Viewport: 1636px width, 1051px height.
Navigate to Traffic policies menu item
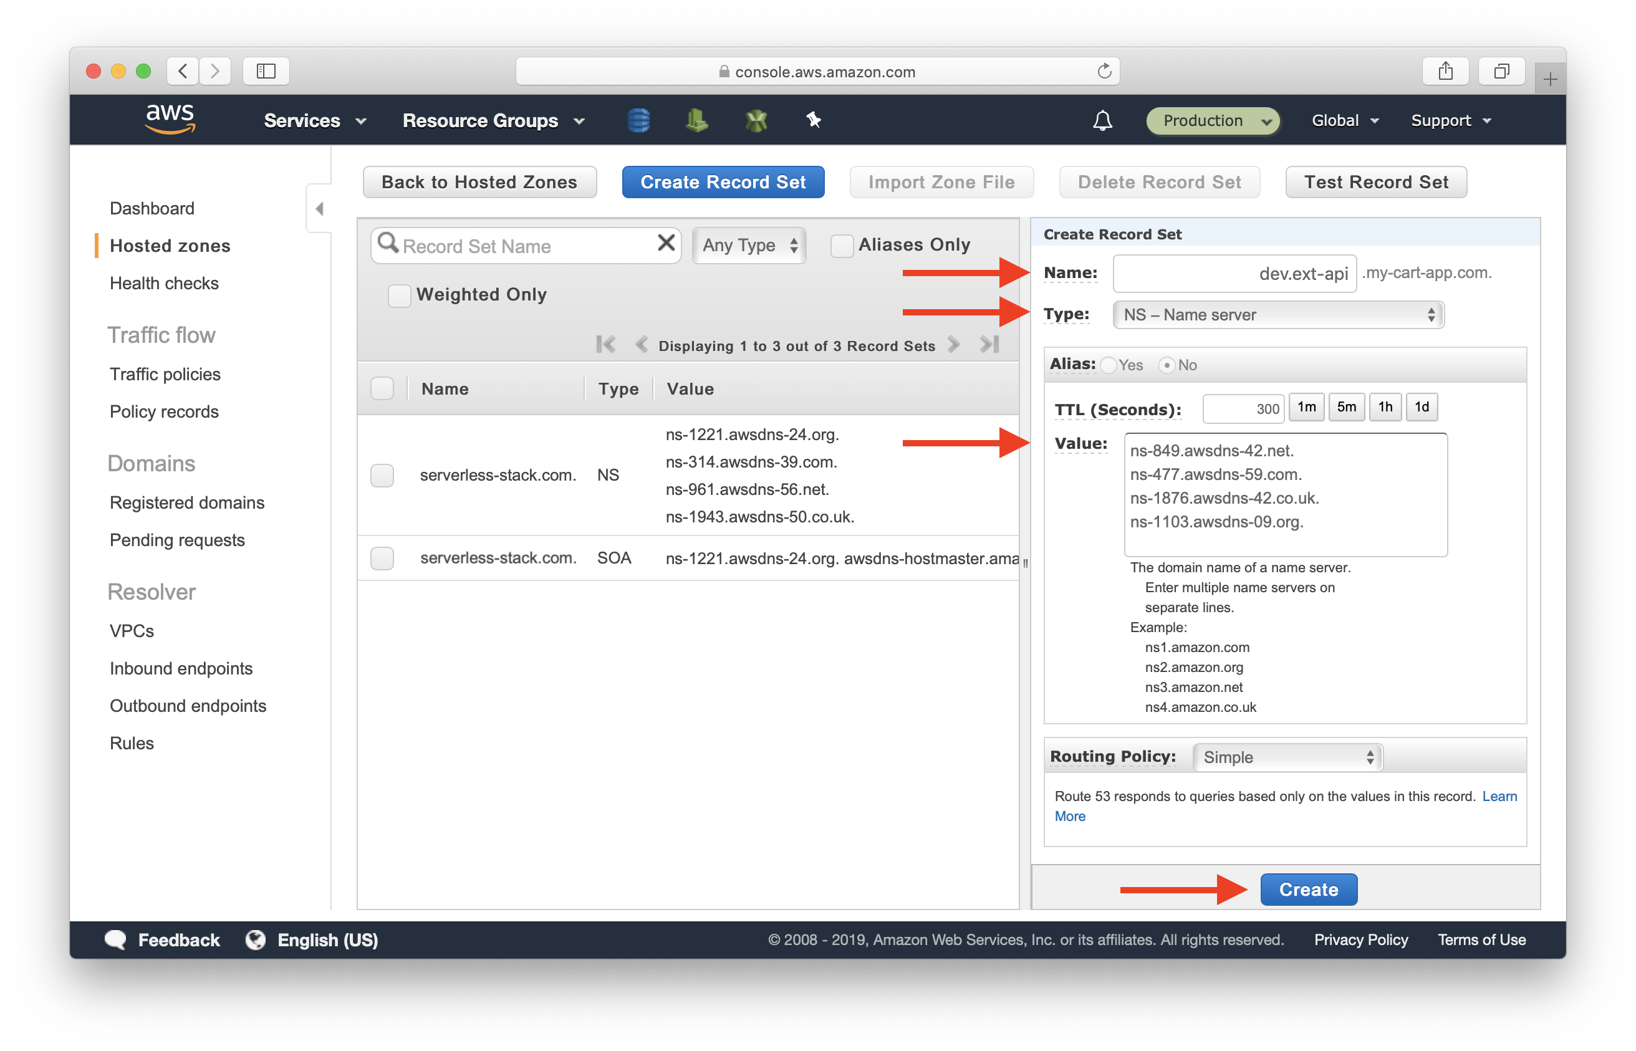pyautogui.click(x=166, y=372)
